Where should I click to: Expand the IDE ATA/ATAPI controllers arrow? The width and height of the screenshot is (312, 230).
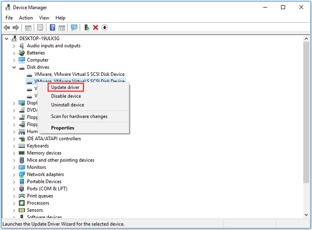point(14,139)
